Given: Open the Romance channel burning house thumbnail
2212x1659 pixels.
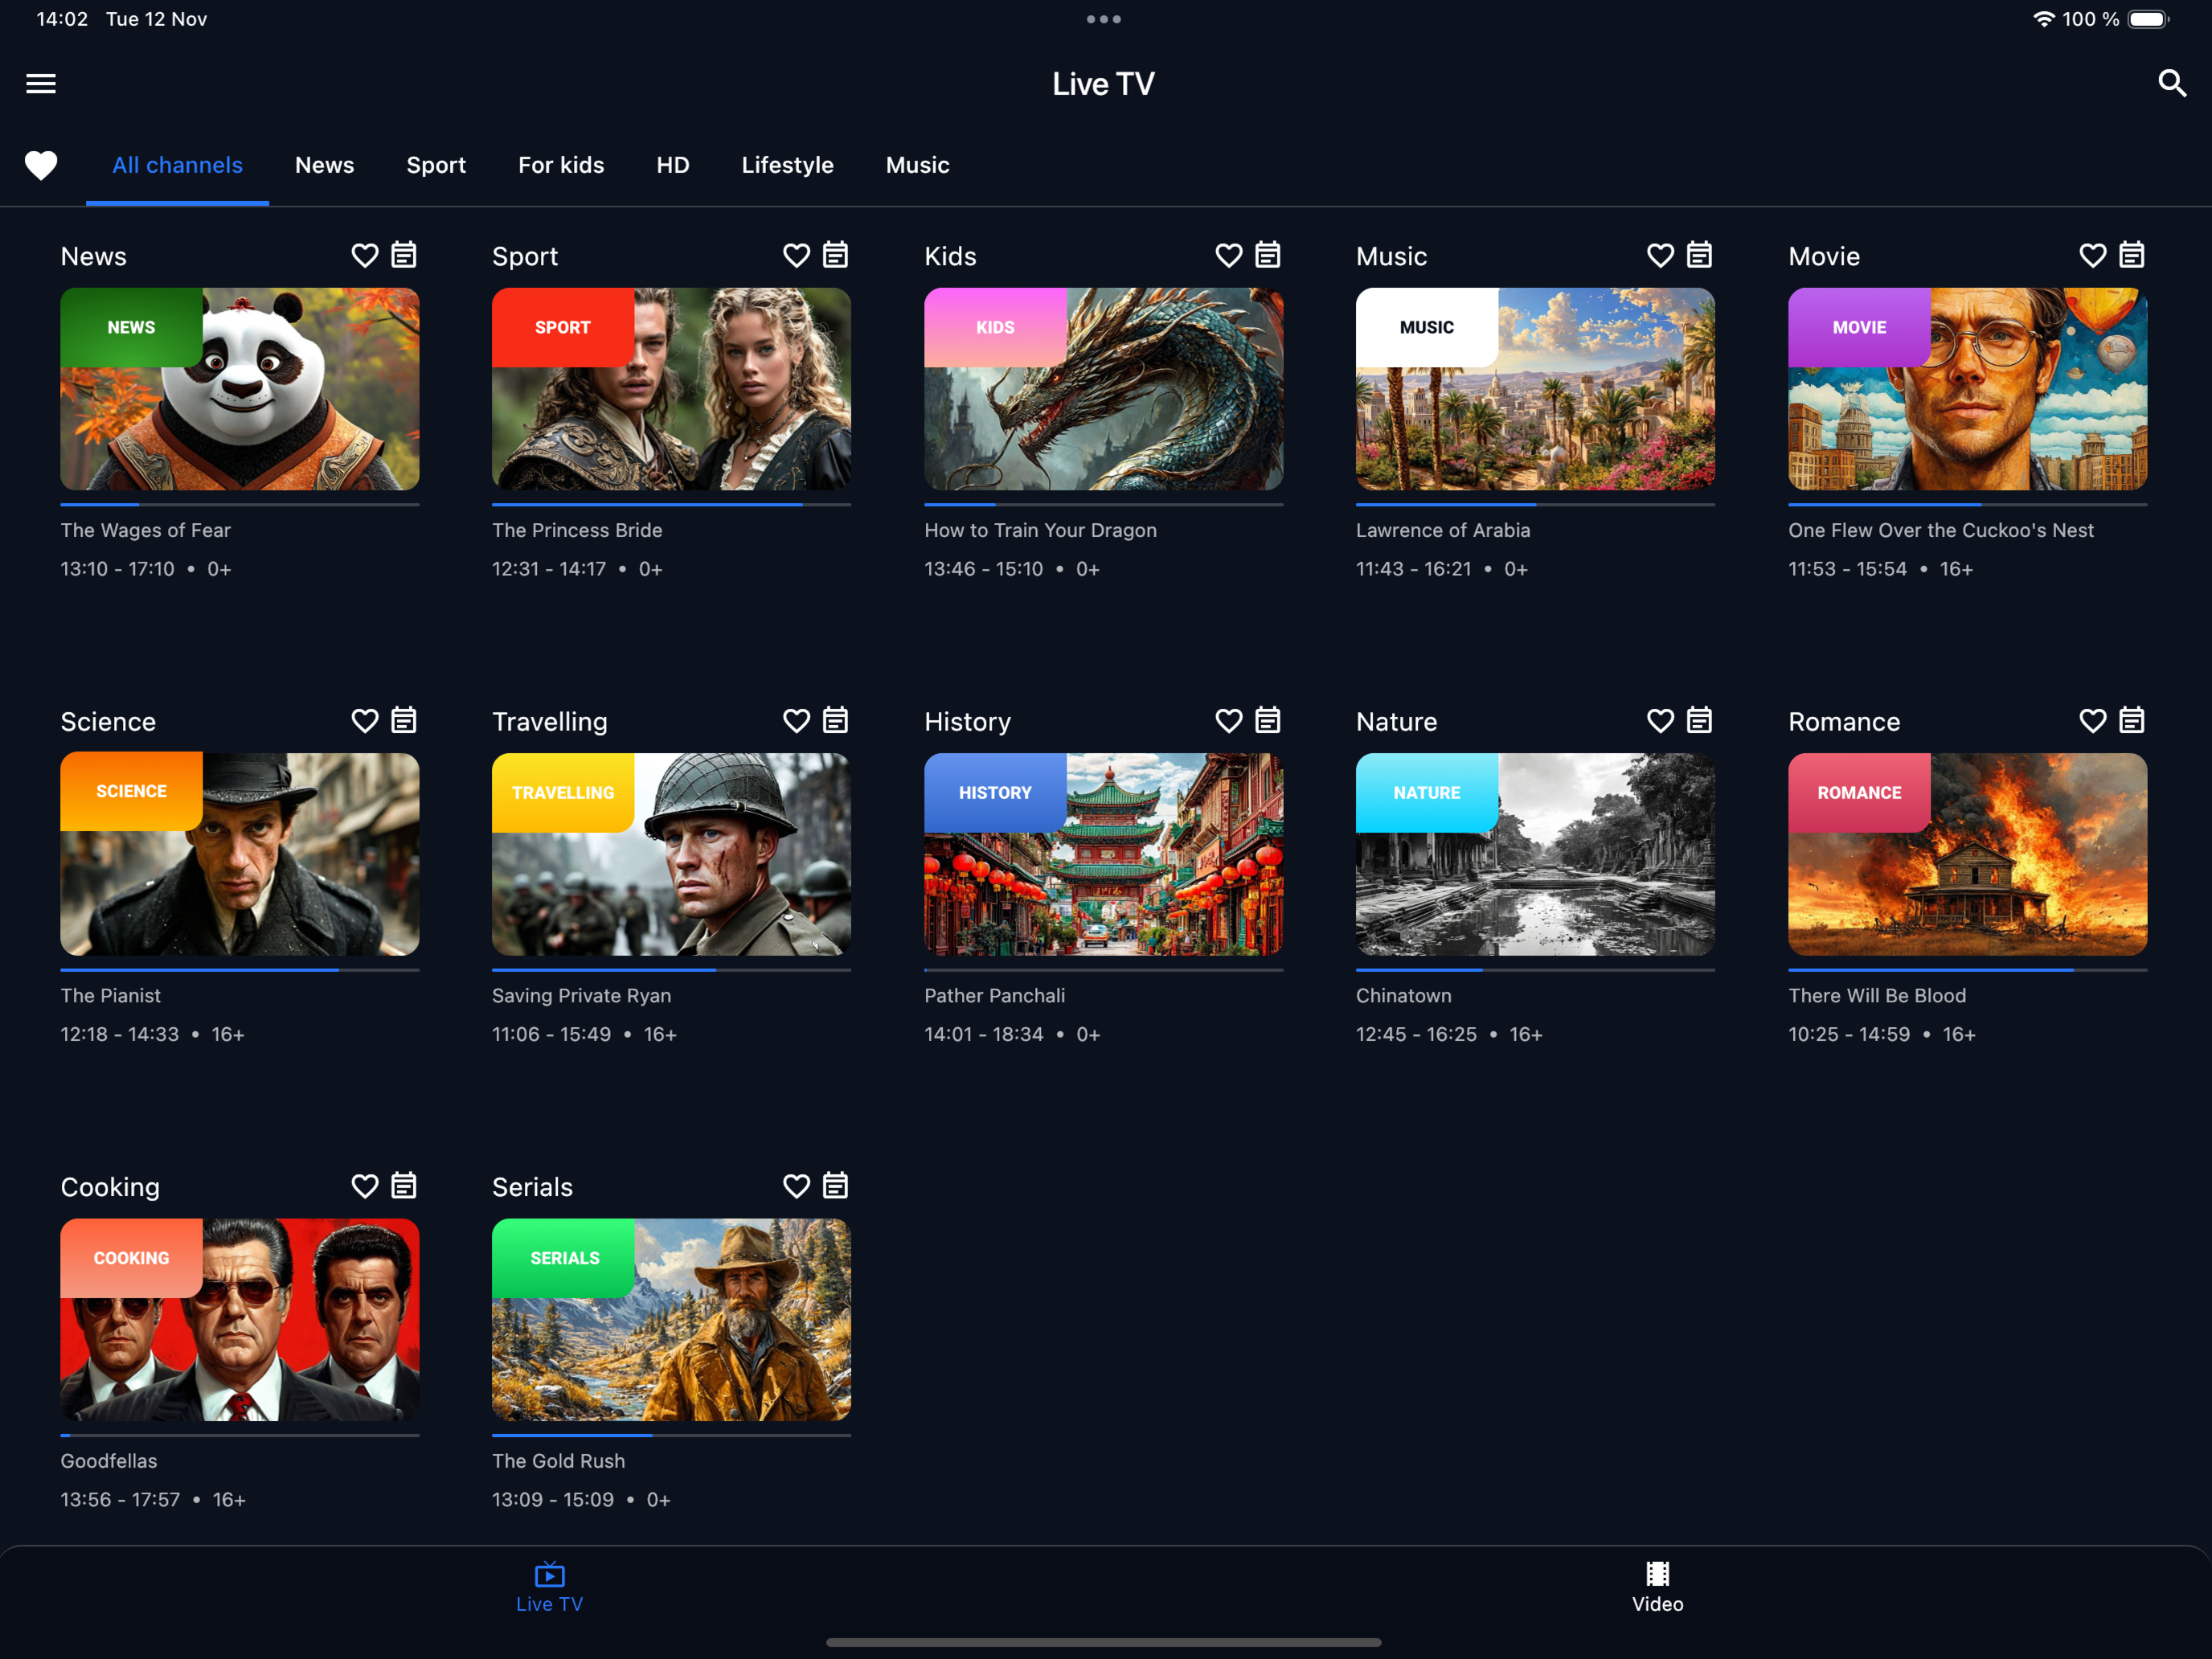Looking at the screenshot, I should pyautogui.click(x=1967, y=854).
